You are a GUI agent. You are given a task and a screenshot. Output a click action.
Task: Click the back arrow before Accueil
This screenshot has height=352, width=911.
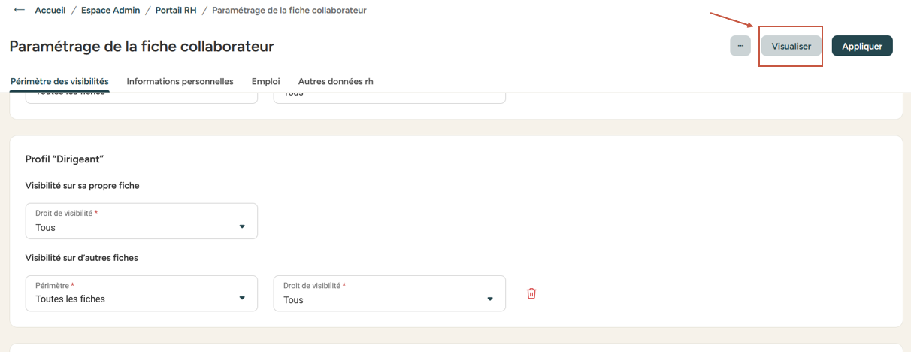pos(20,10)
